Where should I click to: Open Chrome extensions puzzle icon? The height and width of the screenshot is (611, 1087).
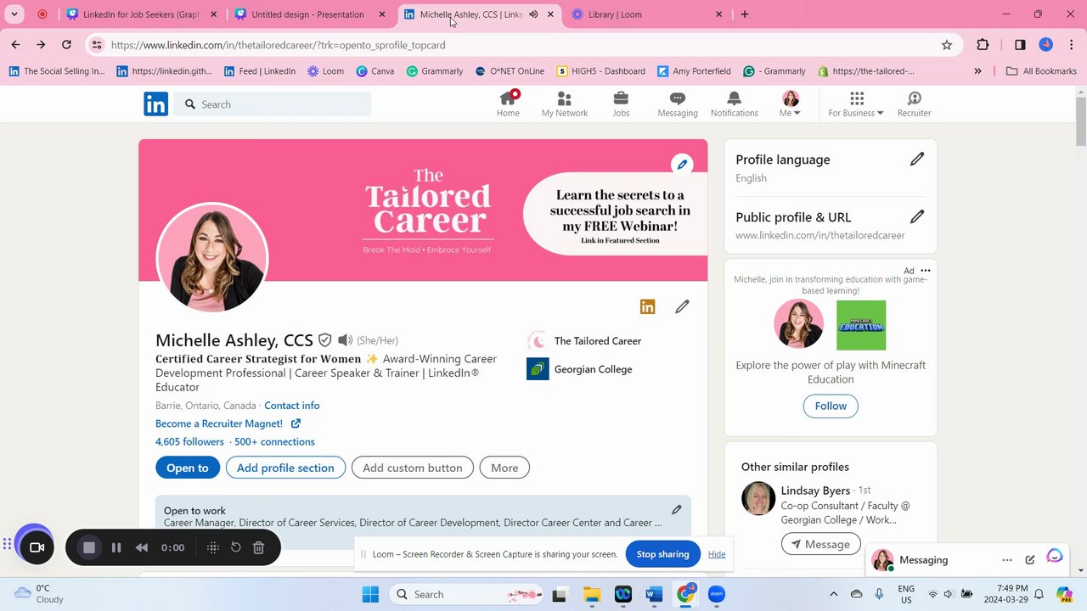pos(983,45)
